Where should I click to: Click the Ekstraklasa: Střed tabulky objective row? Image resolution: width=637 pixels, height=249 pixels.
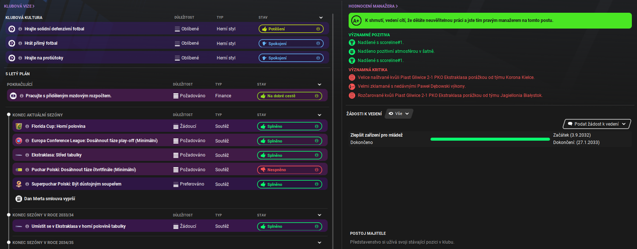click(170, 155)
